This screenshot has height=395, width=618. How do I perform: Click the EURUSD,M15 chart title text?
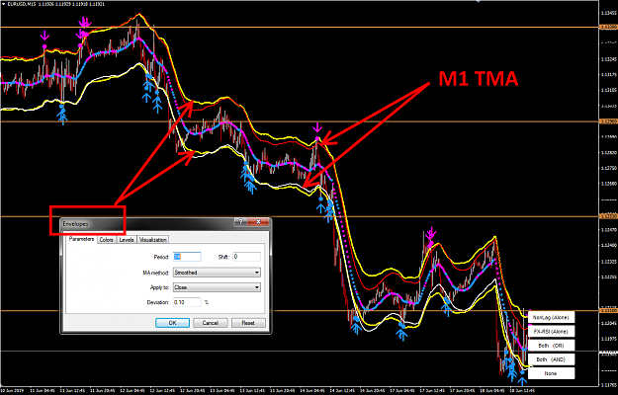(x=22, y=4)
